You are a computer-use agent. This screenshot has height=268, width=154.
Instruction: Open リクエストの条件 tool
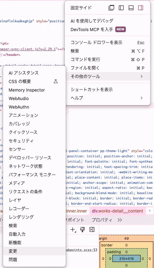point(34,192)
